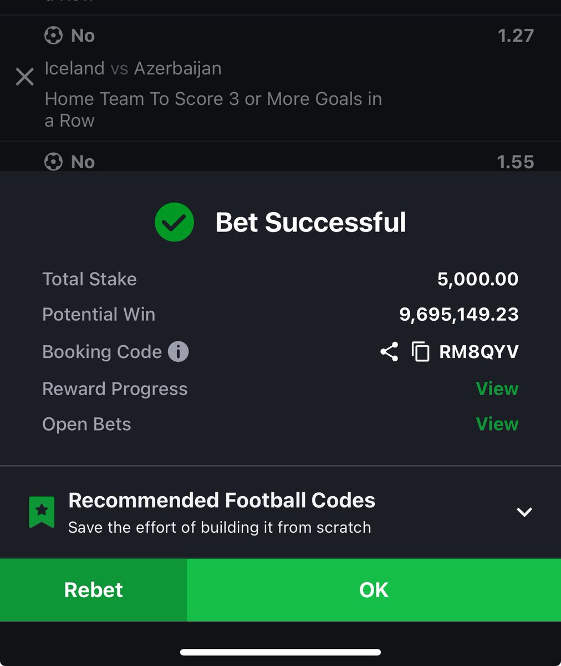This screenshot has width=561, height=666.
Task: Tap the Recommended Football Codes bookmark icon
Action: [x=42, y=512]
